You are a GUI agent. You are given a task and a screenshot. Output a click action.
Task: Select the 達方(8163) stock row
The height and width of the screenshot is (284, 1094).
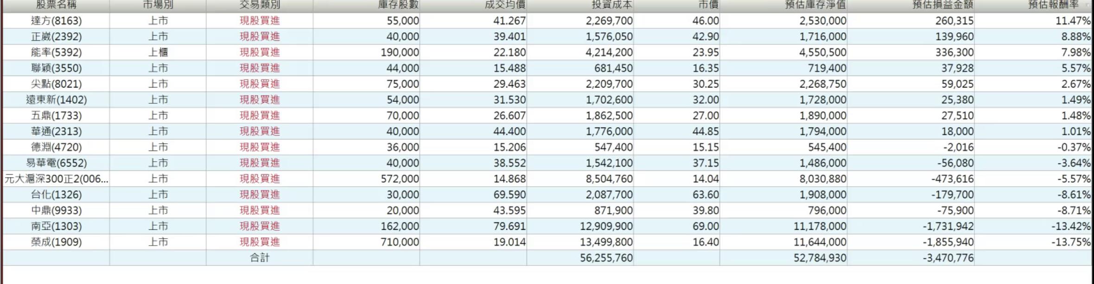tap(56, 21)
